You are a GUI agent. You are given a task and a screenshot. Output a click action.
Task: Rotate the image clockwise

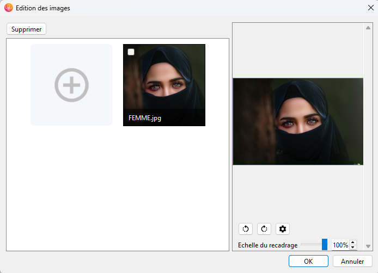click(264, 229)
